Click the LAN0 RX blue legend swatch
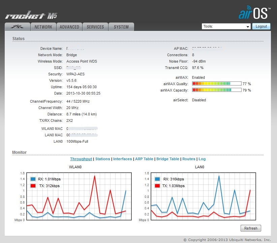The width and height of the screenshot is (277, 243). tap(157, 179)
